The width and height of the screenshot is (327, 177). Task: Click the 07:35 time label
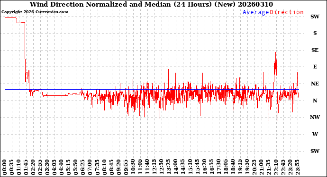[98, 168]
